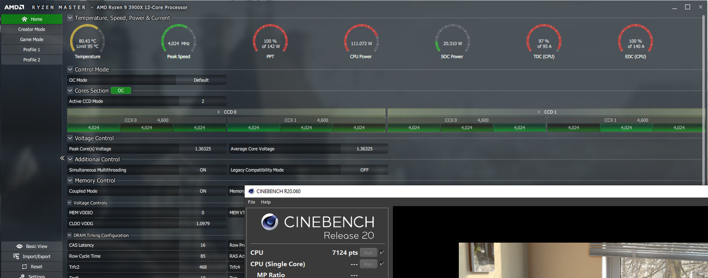Click Run button for CPU (Single Core)
Image resolution: width=708 pixels, height=278 pixels.
(x=368, y=264)
